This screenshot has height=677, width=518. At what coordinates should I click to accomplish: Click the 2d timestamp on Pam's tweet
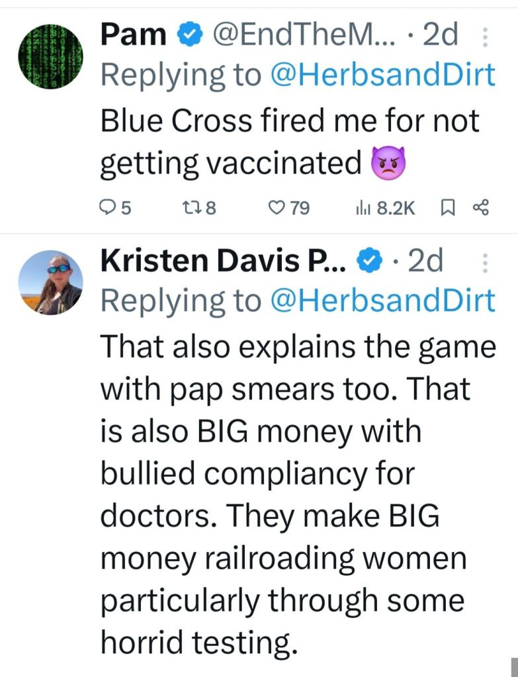pos(440,35)
